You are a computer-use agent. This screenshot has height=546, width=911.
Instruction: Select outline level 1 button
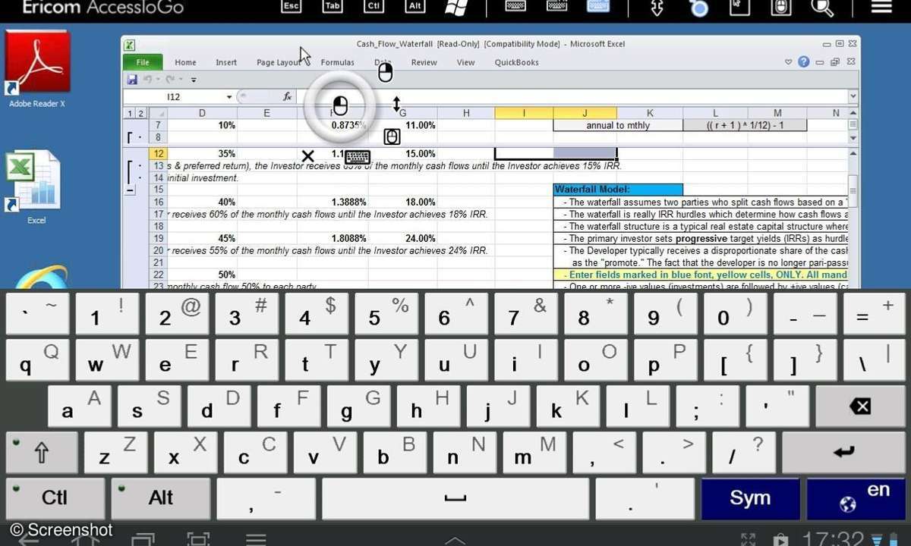[130, 113]
